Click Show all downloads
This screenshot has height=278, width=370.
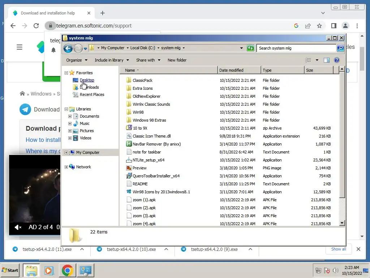pos(339,249)
